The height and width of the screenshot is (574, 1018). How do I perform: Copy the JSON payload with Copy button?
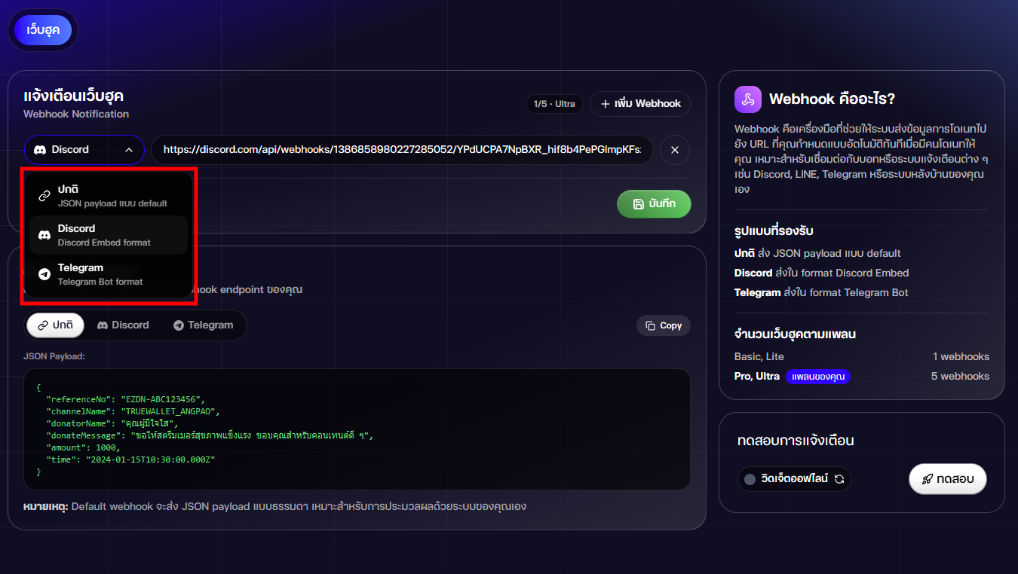[664, 325]
